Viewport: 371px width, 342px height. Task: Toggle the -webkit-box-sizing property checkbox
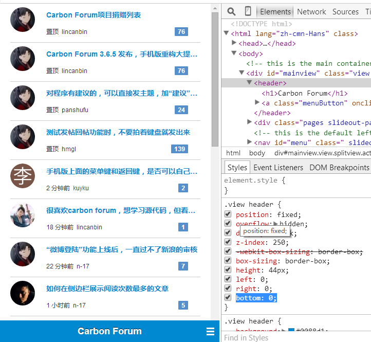click(228, 251)
